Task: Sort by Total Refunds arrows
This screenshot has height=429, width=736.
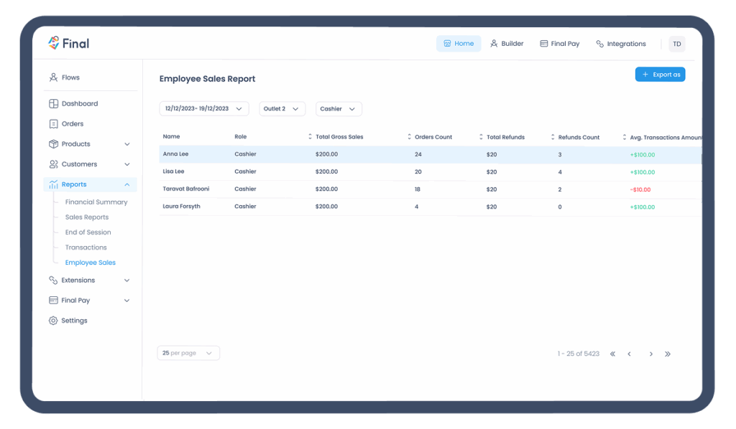Action: (x=481, y=137)
